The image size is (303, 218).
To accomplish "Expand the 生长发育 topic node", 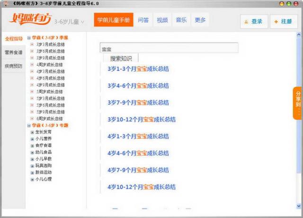I will [x=32, y=132].
